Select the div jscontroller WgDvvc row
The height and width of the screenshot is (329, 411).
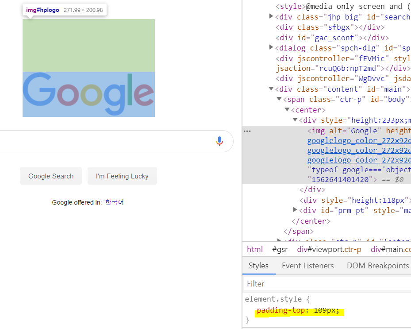coord(343,78)
